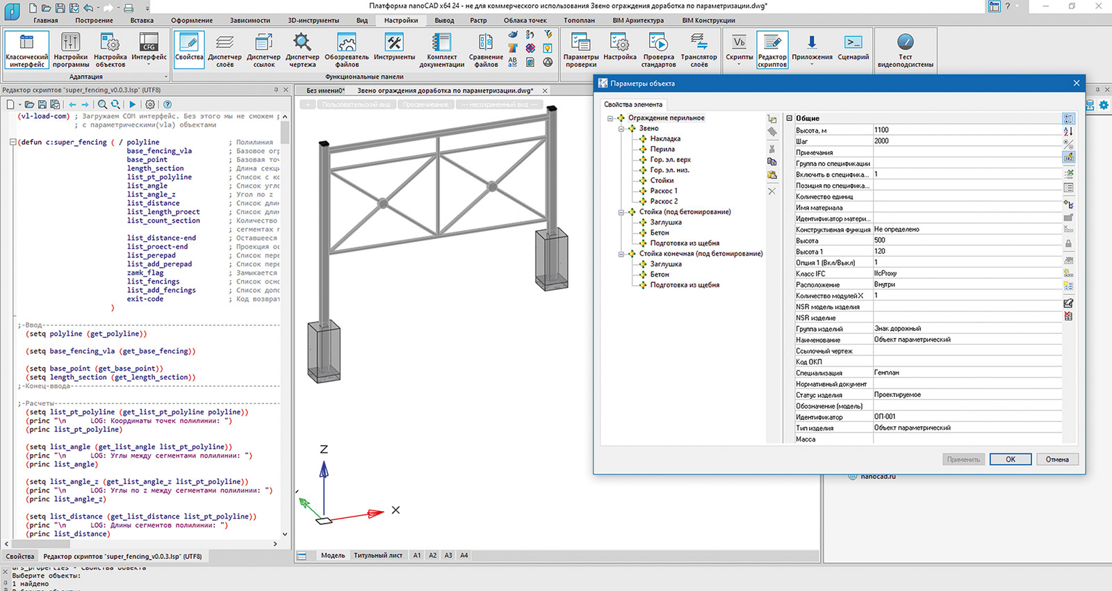Navigate forward arrow in script editor
The image size is (1112, 591).
[x=85, y=104]
